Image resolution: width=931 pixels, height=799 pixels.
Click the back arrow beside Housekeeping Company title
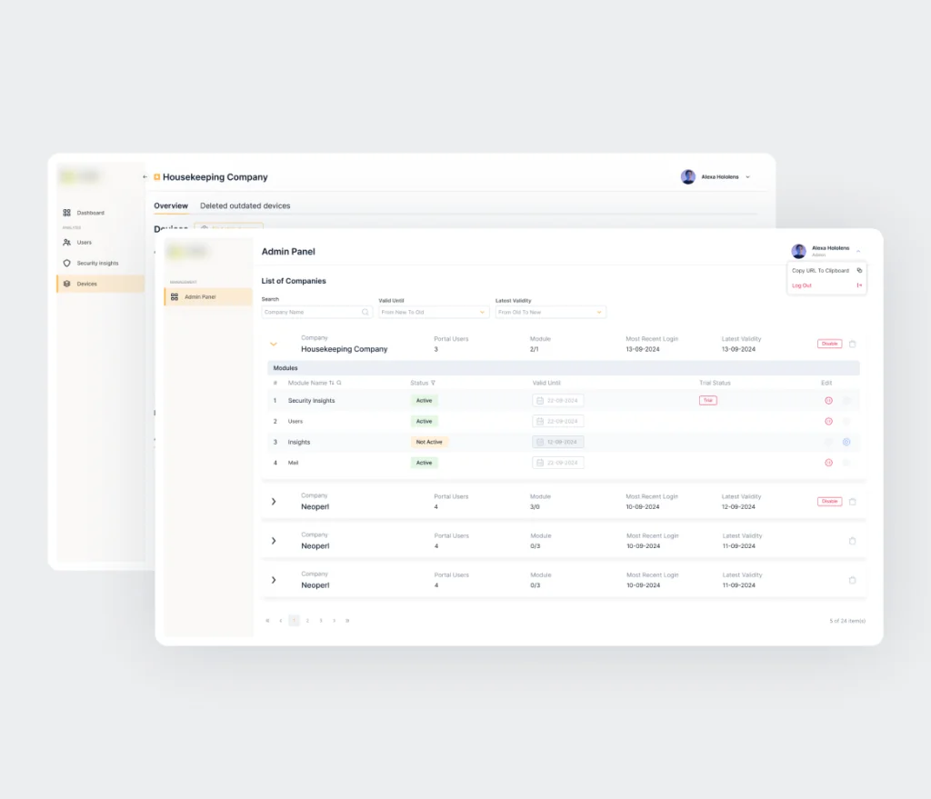(x=145, y=177)
